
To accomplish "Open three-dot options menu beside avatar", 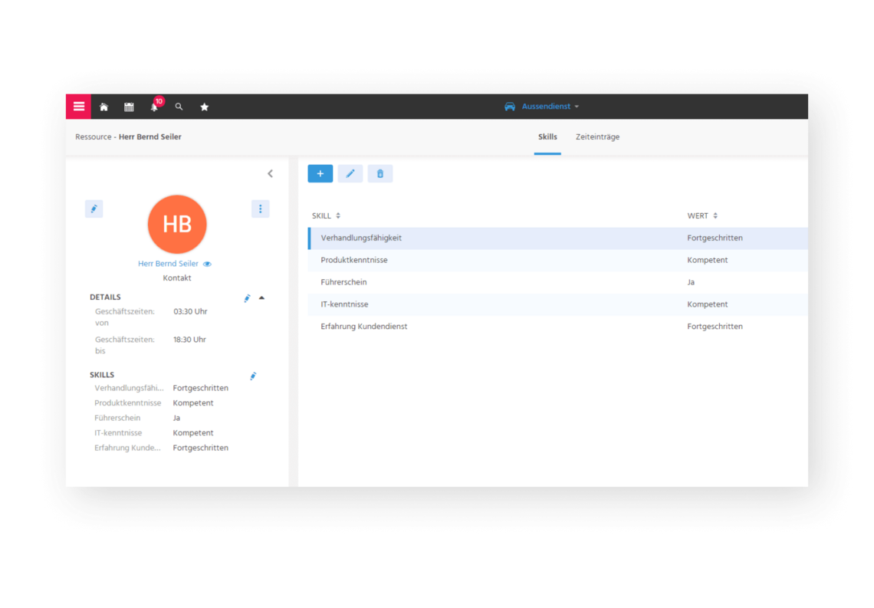I will coord(261,209).
